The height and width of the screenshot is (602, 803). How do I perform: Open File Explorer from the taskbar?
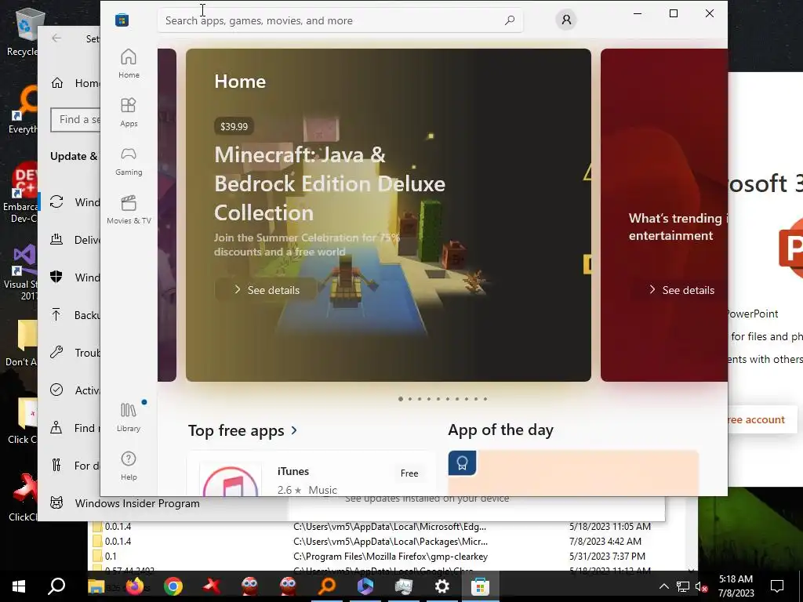point(96,586)
